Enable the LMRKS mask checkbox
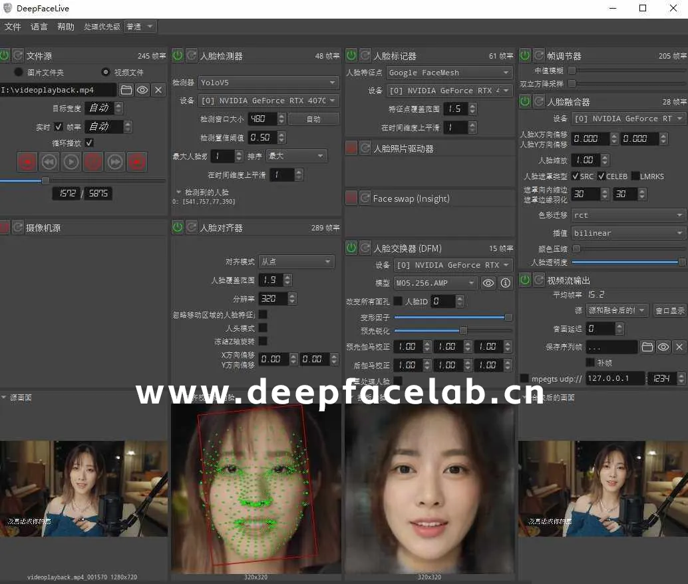The width and height of the screenshot is (688, 584). (635, 176)
